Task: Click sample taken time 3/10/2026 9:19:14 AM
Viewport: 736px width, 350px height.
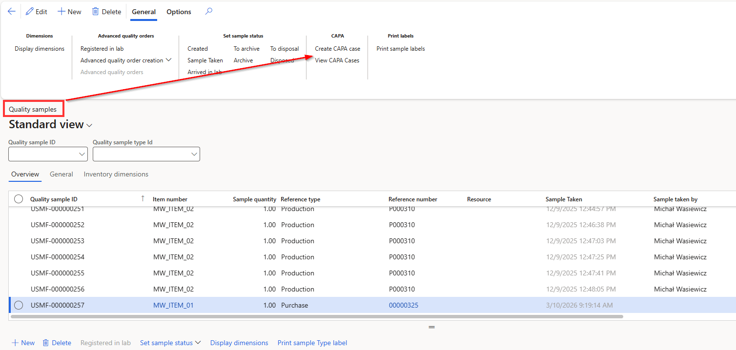Action: 579,305
